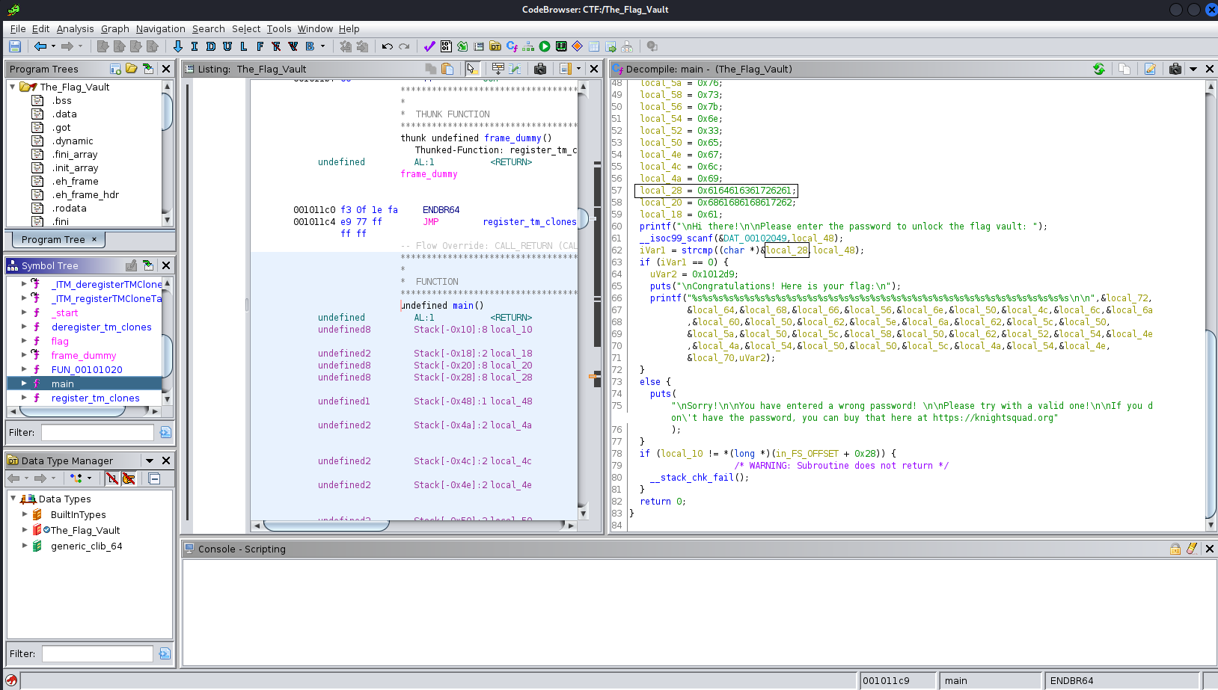Click the pencil edit icon in Decompile header
Image resolution: width=1218 pixels, height=690 pixels.
(x=1150, y=69)
